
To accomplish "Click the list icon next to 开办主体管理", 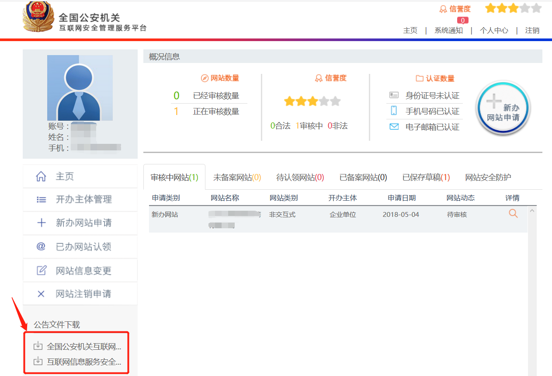I will point(41,200).
